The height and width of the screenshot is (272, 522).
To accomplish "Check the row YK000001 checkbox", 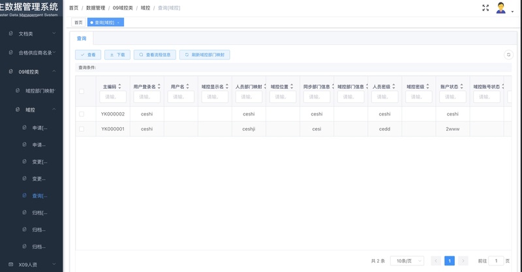I will coord(82,129).
